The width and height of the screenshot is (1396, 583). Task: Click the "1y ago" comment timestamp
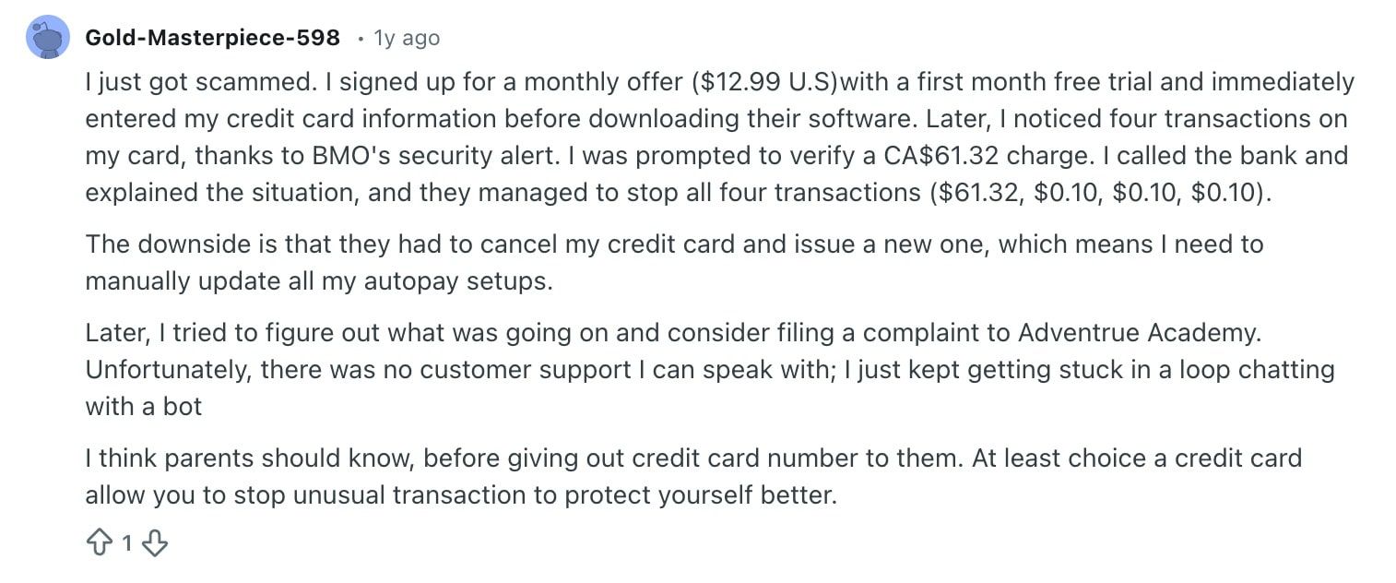(406, 38)
